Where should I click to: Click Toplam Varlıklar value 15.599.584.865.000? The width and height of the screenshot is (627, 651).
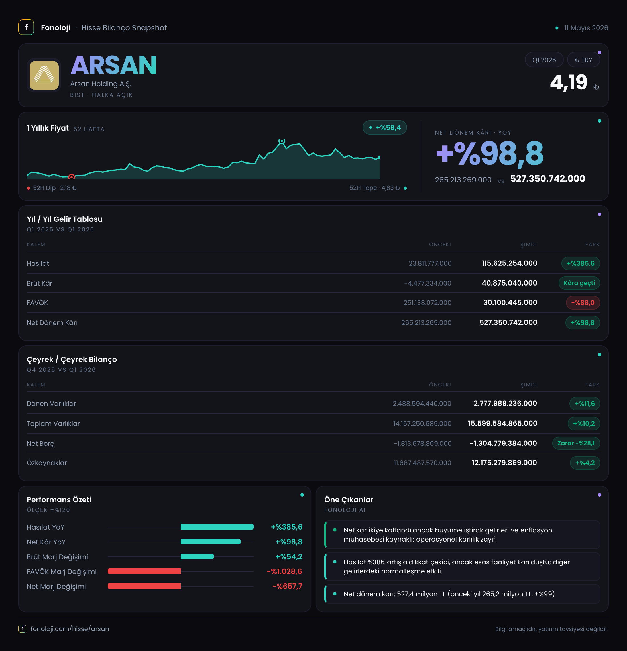502,424
